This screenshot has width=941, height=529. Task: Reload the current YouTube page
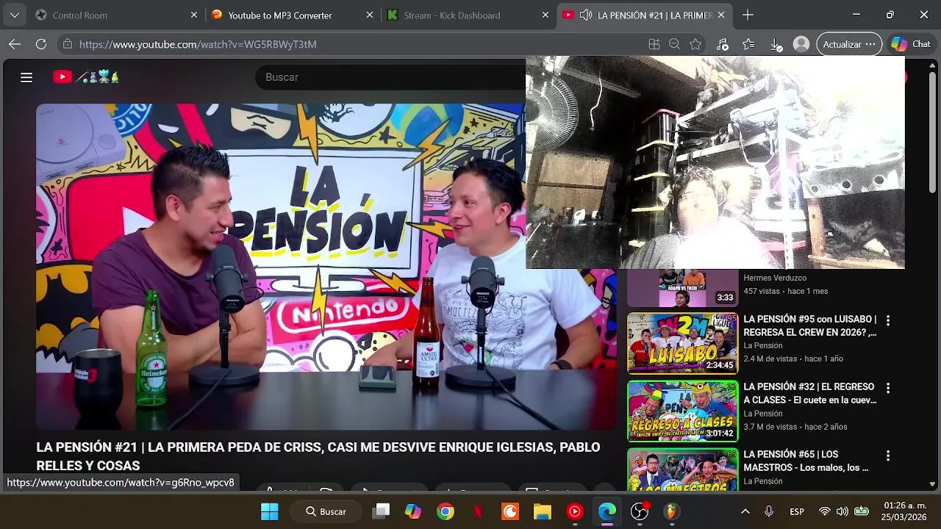click(x=41, y=44)
